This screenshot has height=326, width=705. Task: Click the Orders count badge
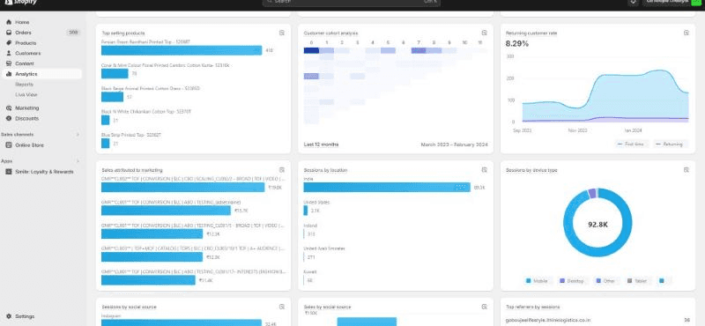(x=72, y=33)
